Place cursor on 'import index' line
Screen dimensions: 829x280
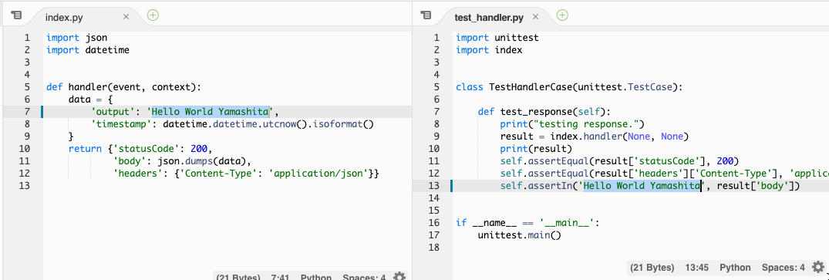(x=489, y=50)
